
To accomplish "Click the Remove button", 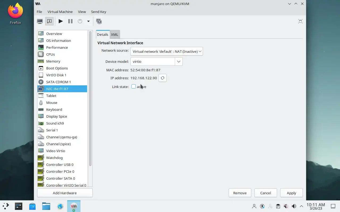I will 240,193.
